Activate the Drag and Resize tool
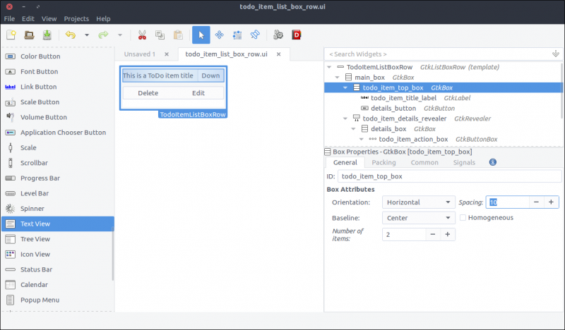 pos(219,35)
